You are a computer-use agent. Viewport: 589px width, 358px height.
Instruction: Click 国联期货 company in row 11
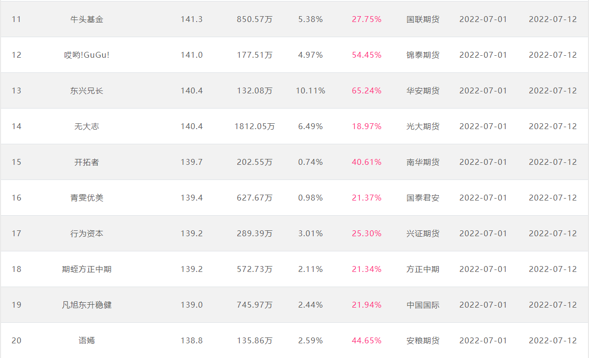tap(423, 20)
